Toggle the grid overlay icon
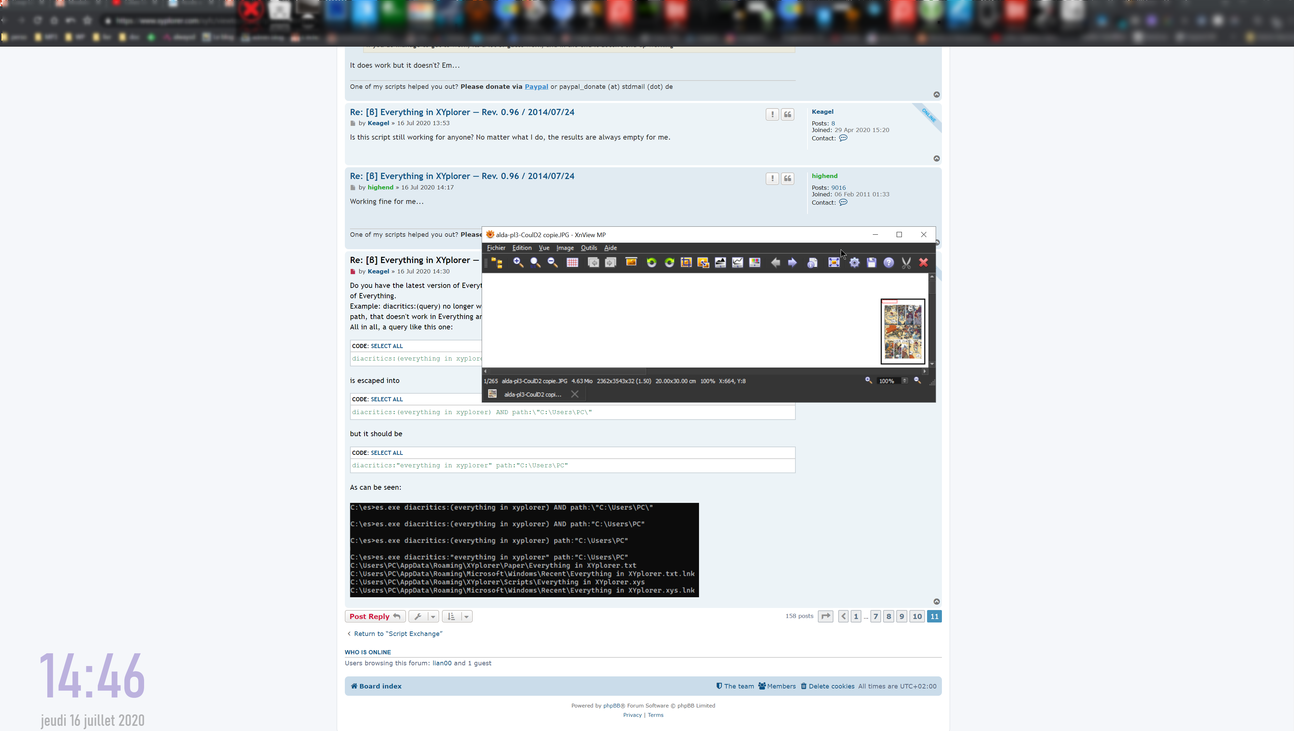Image resolution: width=1294 pixels, height=731 pixels. click(x=572, y=263)
